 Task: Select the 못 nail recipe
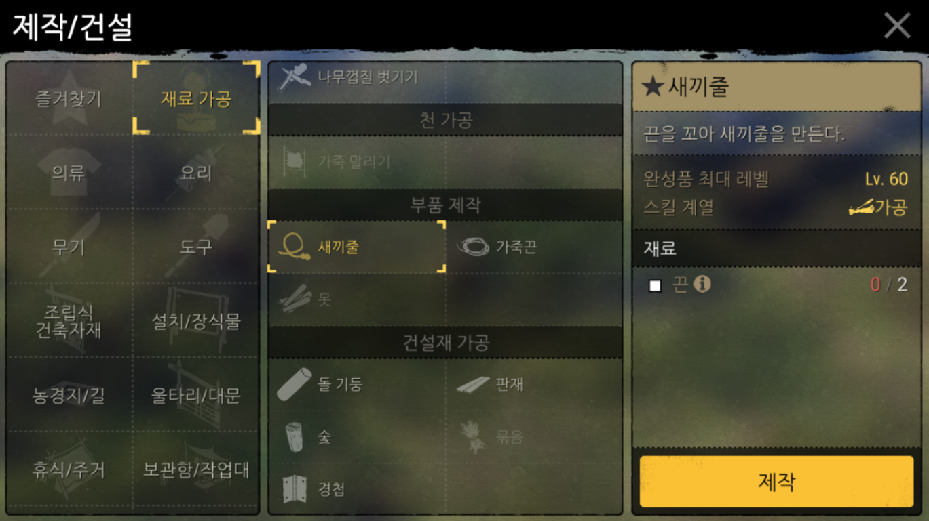pos(357,299)
